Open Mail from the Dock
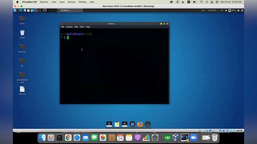Viewport: 257px width, 144px height. pos(86,138)
